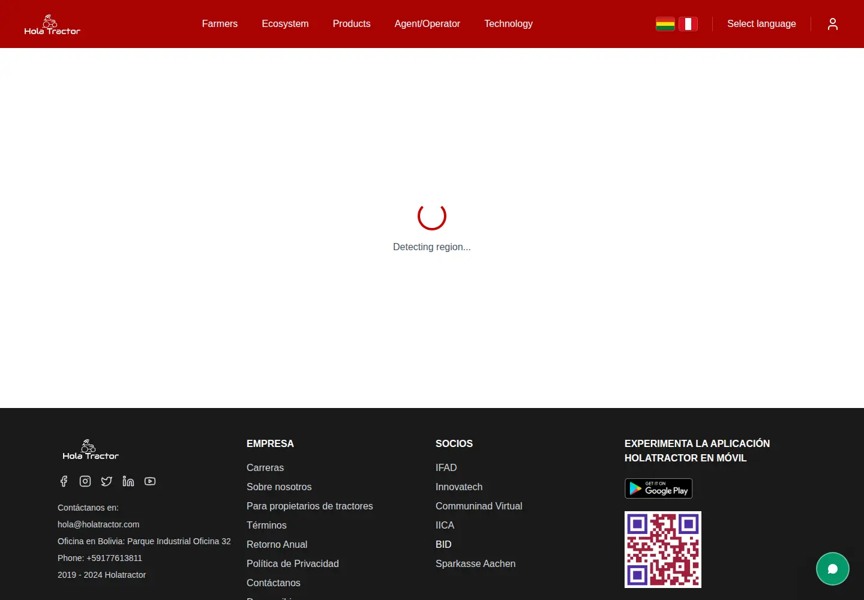Open the Facebook social icon

click(64, 481)
